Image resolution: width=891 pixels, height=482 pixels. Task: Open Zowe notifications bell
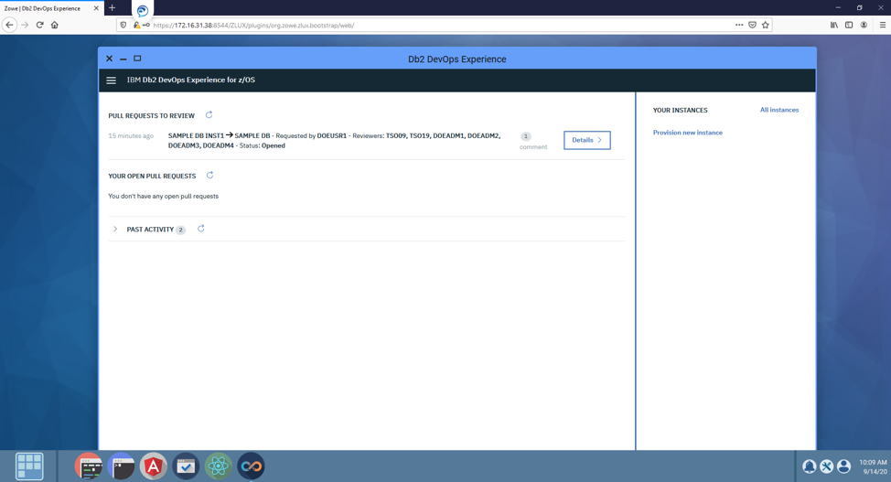point(810,466)
